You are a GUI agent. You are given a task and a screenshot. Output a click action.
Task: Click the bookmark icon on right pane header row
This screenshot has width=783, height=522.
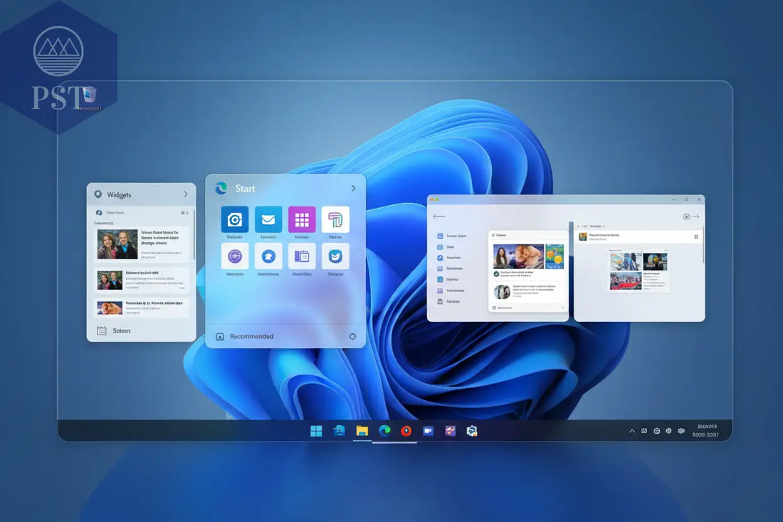click(696, 236)
